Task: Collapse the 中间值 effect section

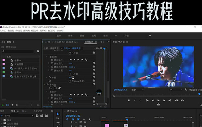Action: 45,84
